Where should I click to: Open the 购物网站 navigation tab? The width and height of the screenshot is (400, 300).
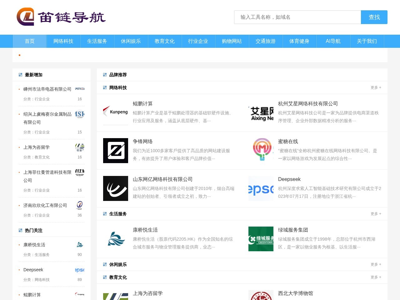pos(232,41)
